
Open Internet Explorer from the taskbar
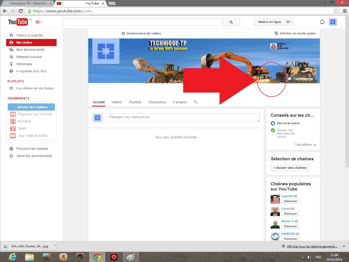pos(13,257)
